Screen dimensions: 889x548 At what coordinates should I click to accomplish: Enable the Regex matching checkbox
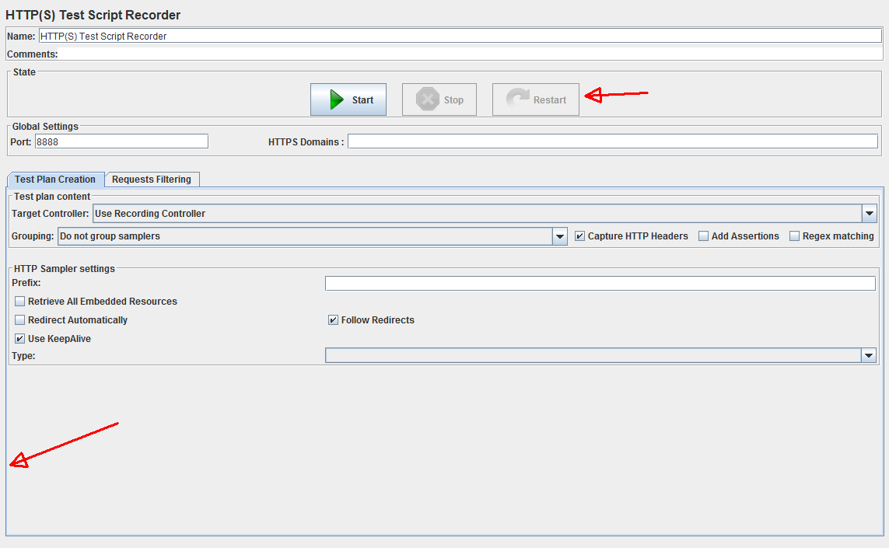[794, 236]
